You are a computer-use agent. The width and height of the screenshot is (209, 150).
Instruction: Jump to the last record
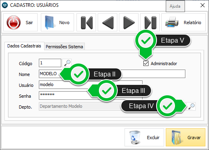pos(150,23)
